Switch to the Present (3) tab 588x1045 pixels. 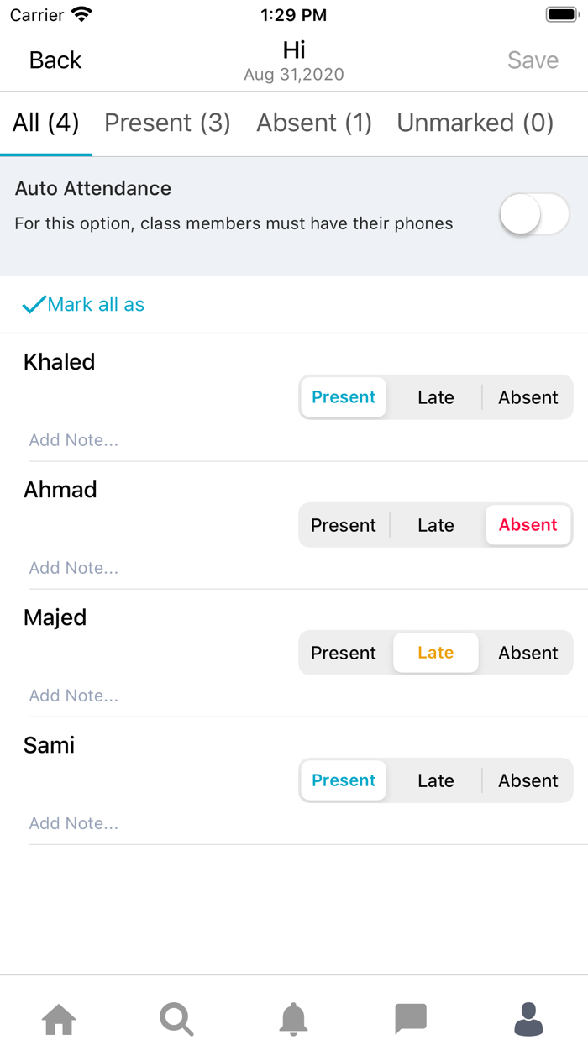pos(167,123)
